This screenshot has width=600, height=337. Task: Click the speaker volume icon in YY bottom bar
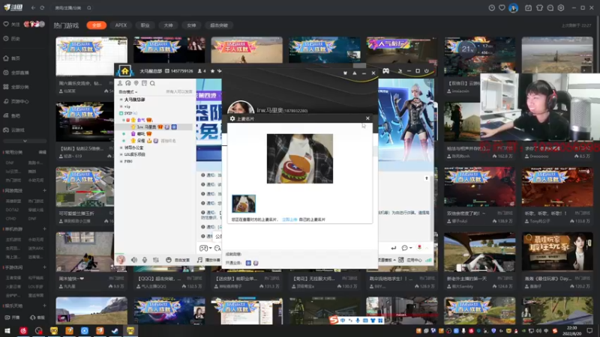pyautogui.click(x=134, y=260)
